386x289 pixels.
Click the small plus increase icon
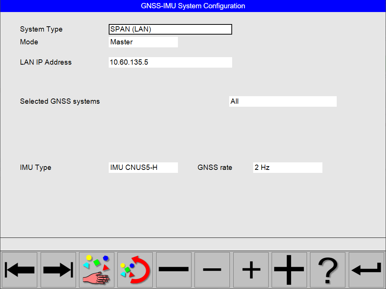[x=251, y=270]
